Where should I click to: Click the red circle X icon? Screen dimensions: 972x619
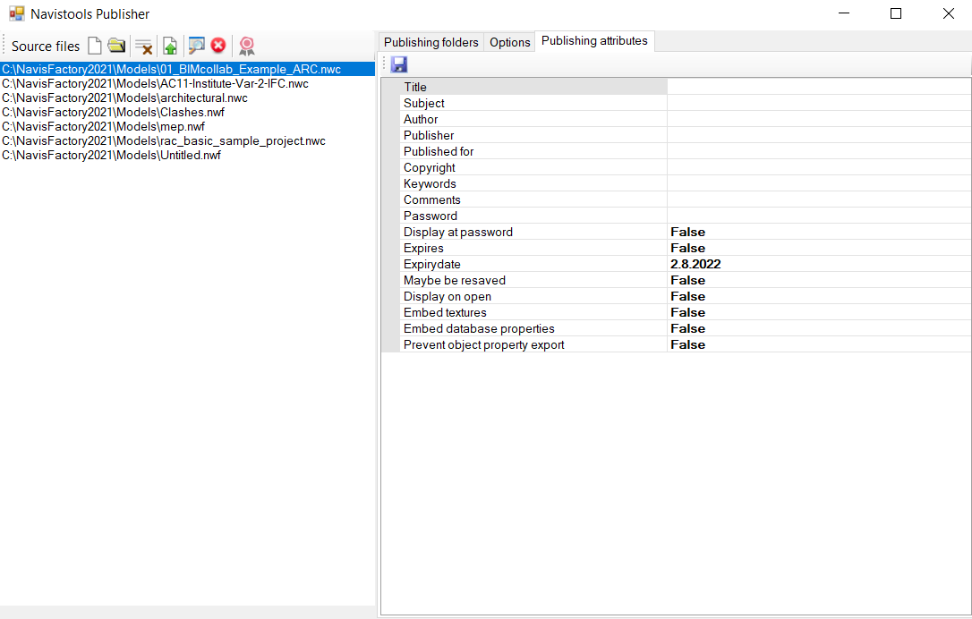tap(218, 46)
